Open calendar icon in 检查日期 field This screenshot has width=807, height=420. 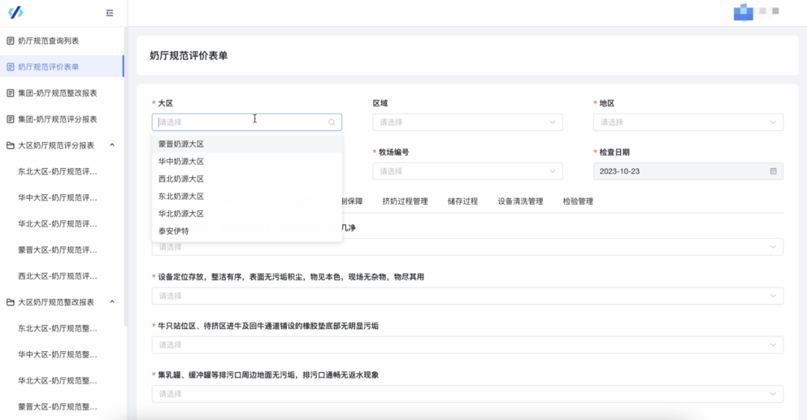click(773, 171)
